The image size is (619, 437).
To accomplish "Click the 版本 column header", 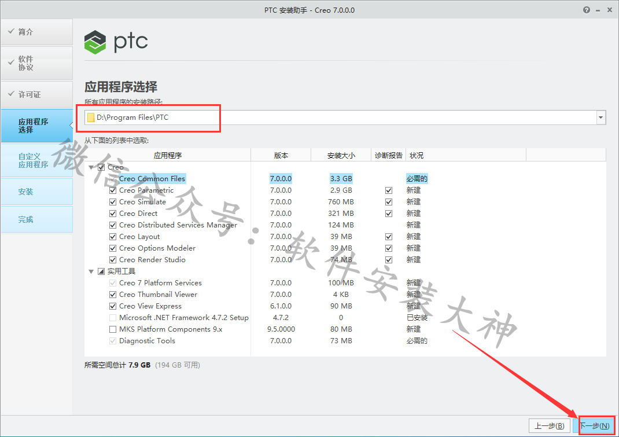I will [281, 155].
